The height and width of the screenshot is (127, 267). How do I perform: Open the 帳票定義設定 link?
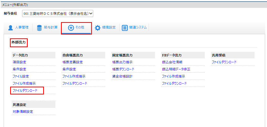pyautogui.click(x=73, y=62)
